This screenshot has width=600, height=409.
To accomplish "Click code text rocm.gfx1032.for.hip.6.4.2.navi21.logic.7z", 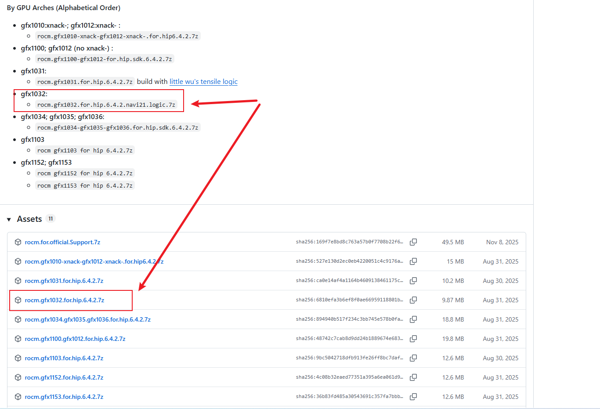I will tap(106, 105).
